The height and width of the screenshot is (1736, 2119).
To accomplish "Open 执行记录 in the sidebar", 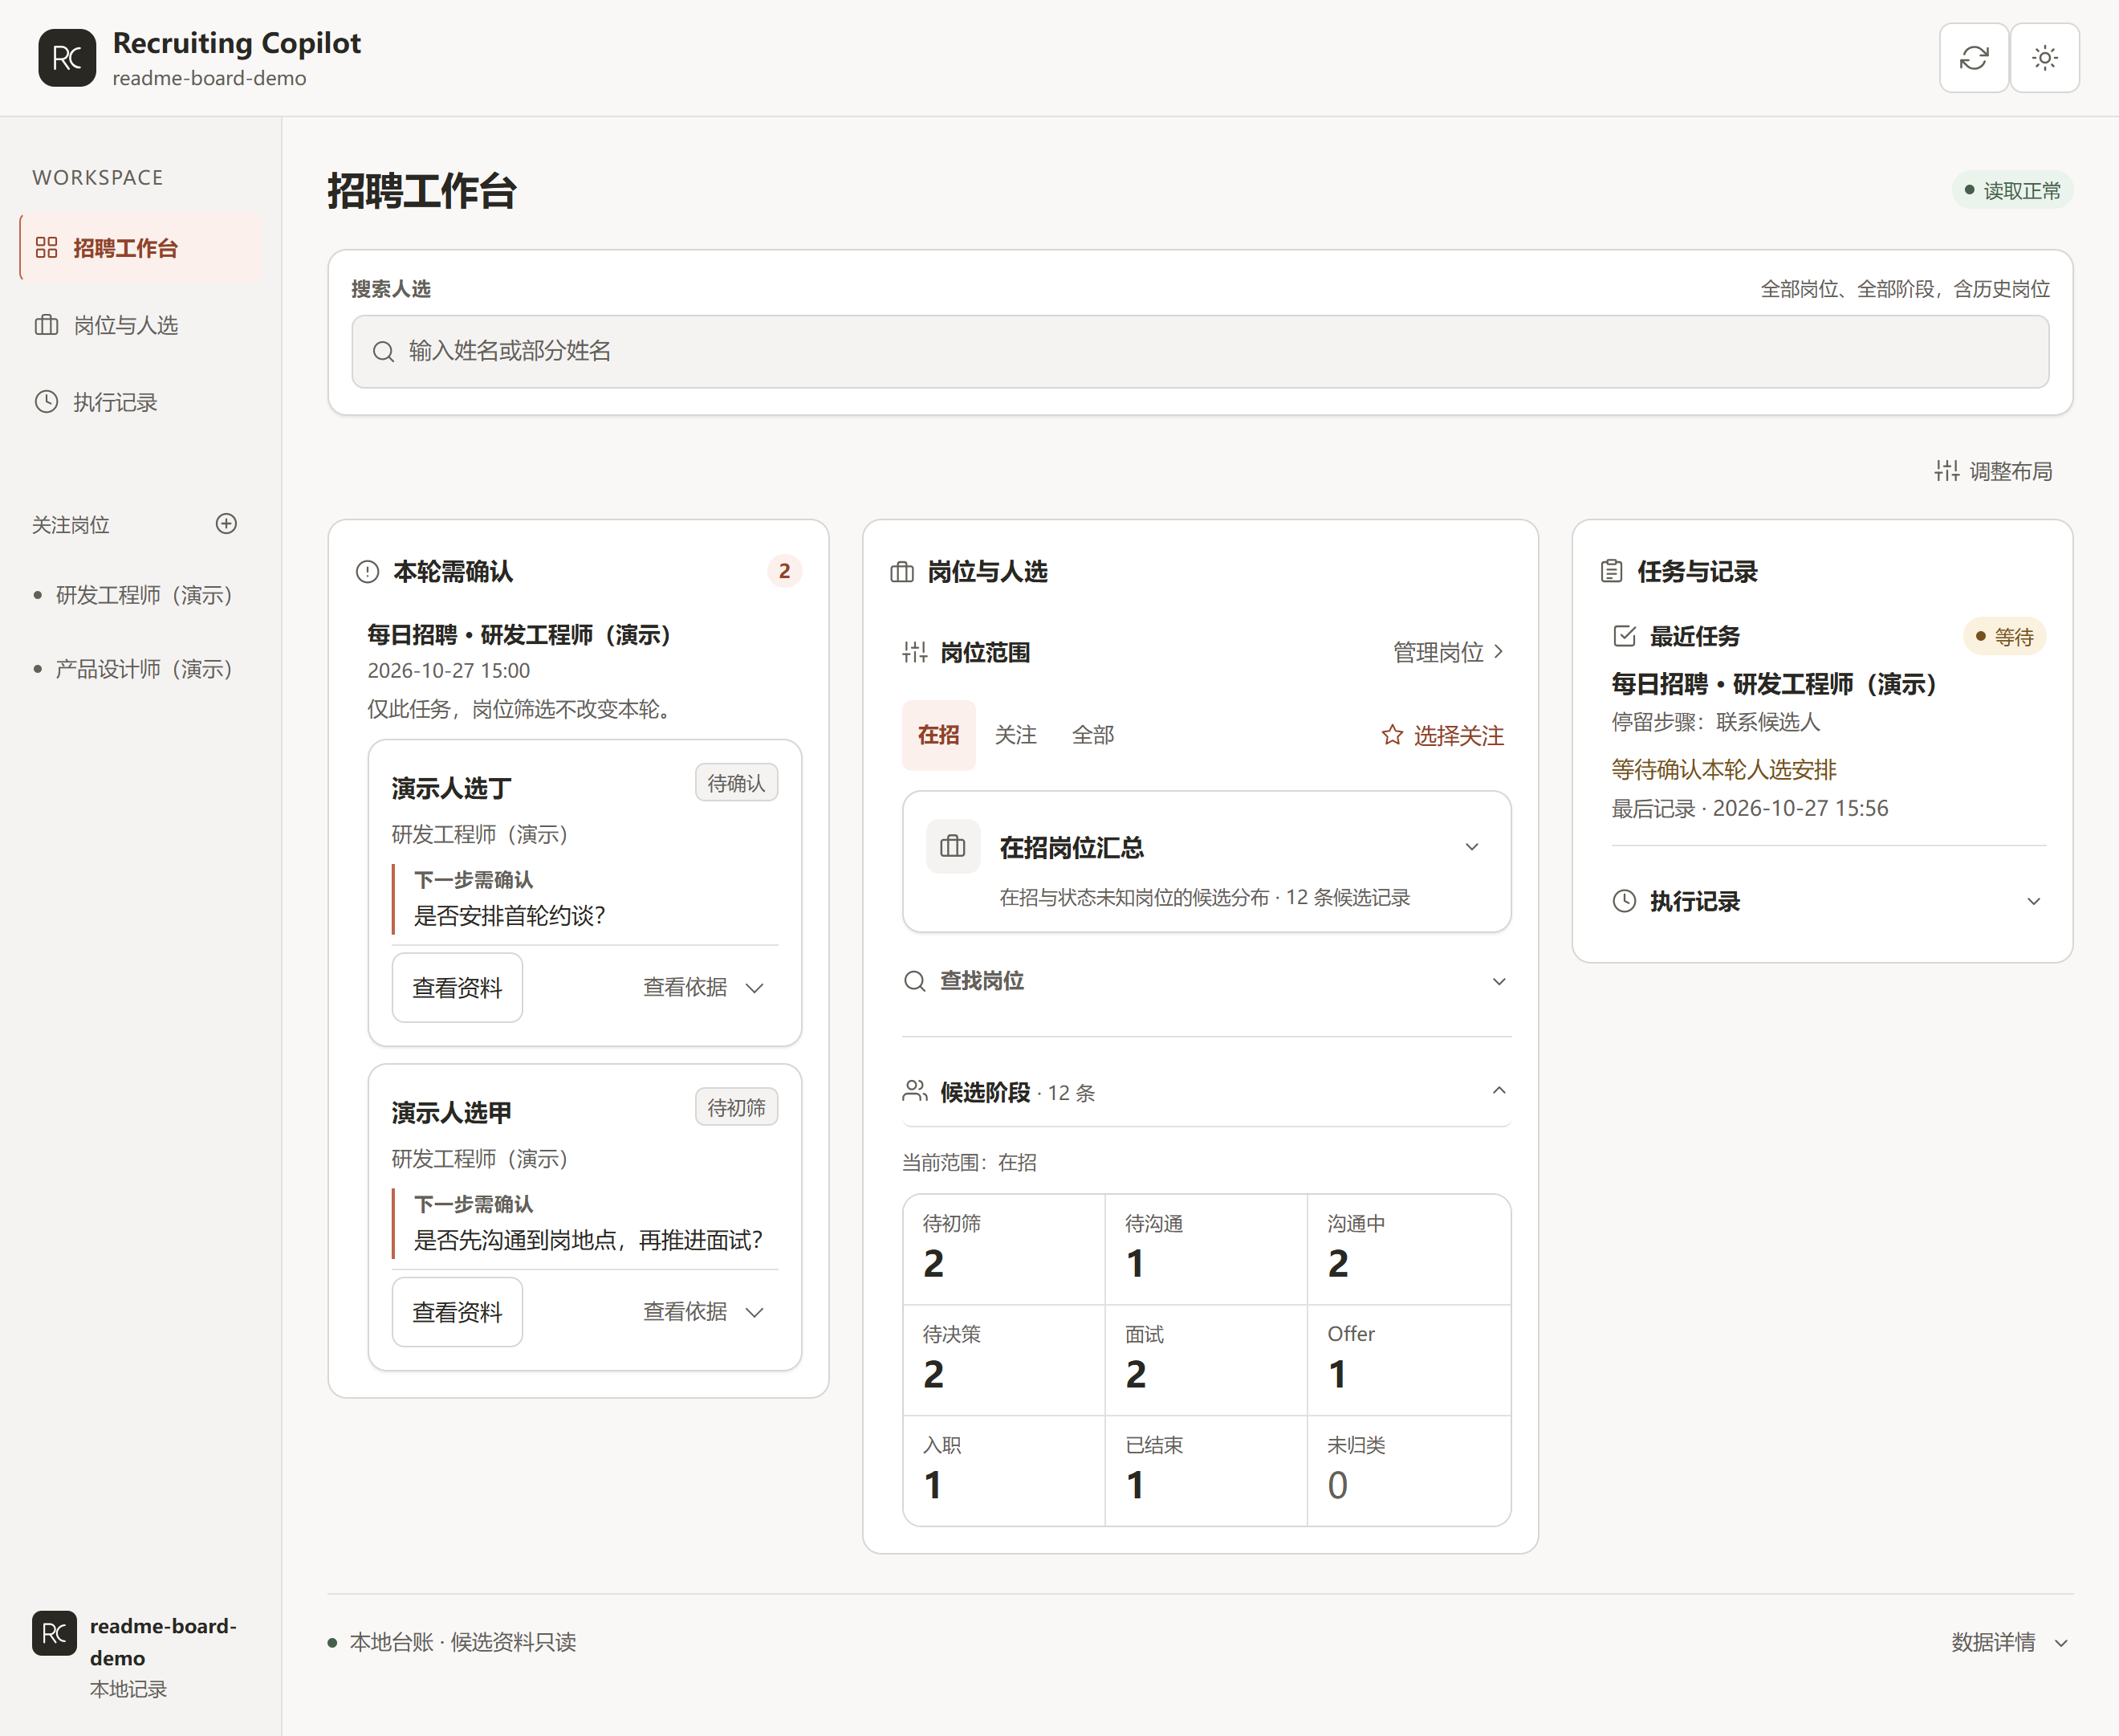I will pyautogui.click(x=140, y=402).
